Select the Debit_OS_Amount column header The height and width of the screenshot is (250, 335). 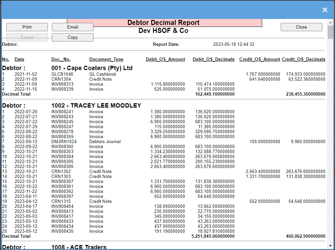coord(165,59)
